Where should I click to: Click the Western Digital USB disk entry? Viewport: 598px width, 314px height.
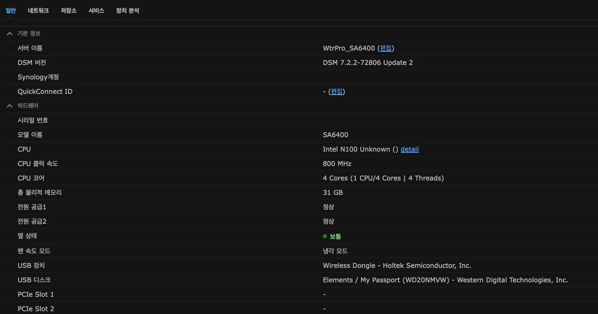pos(445,280)
